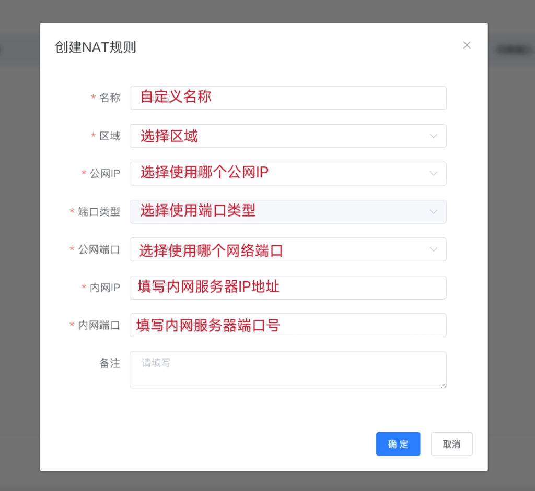Click the 名称 field label
Screen dimensions: 535x491
[110, 98]
